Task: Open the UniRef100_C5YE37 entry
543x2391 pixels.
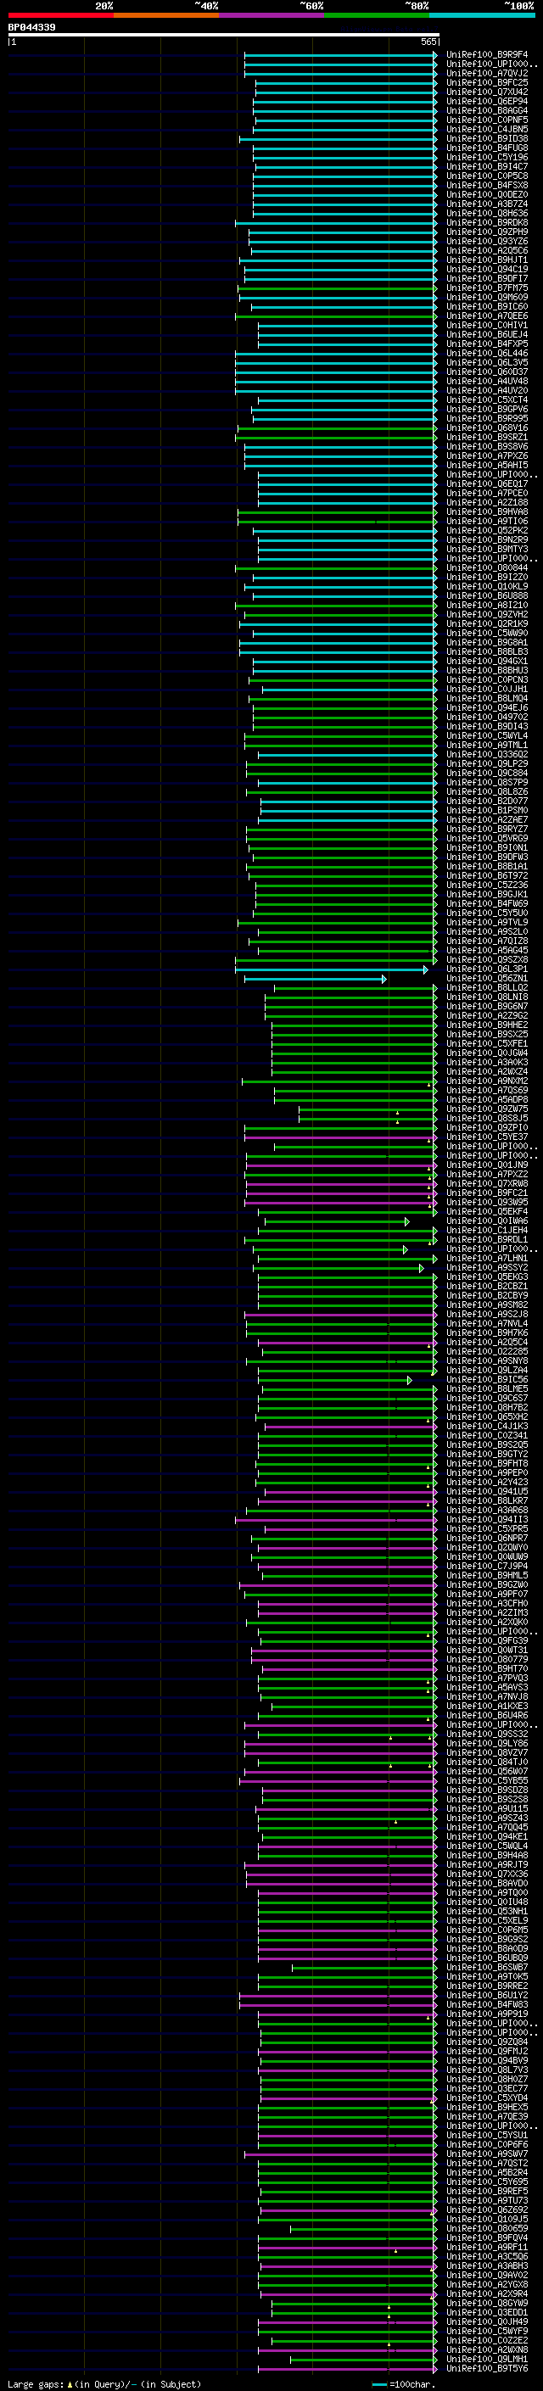Action: (487, 1137)
